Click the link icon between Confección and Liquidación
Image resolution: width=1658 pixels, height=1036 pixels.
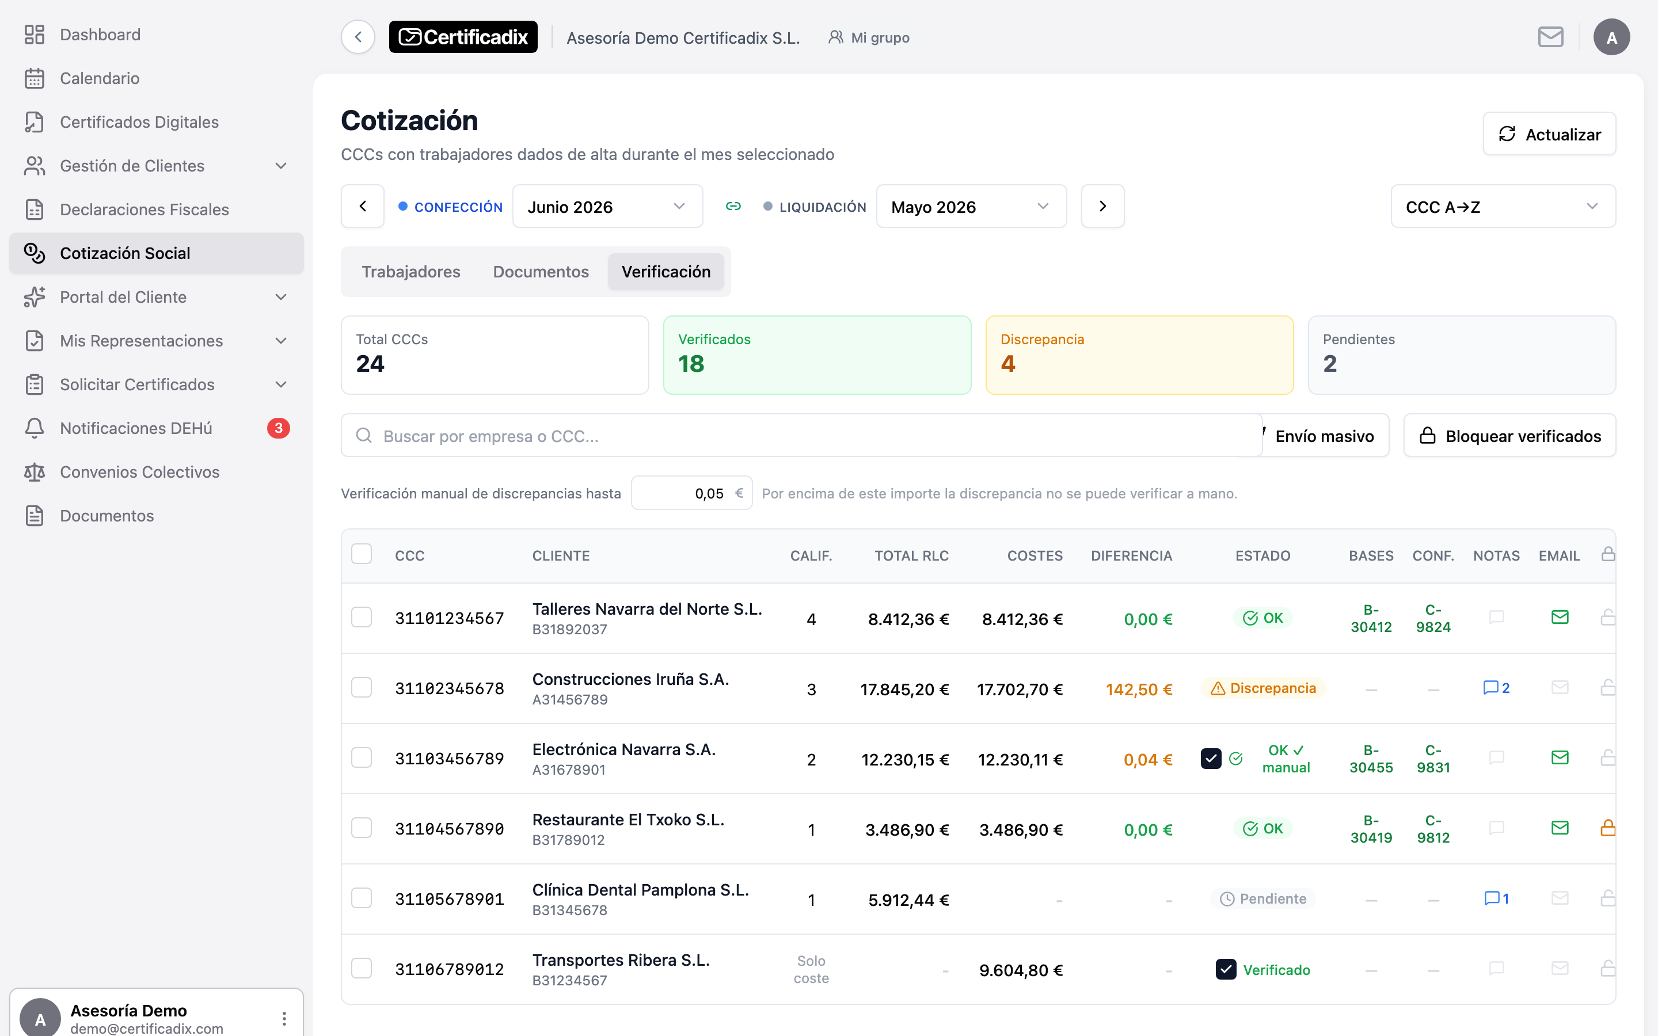pyautogui.click(x=733, y=206)
